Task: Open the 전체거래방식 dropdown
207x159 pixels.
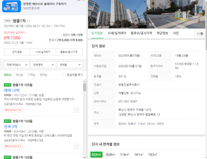Action: point(17,65)
